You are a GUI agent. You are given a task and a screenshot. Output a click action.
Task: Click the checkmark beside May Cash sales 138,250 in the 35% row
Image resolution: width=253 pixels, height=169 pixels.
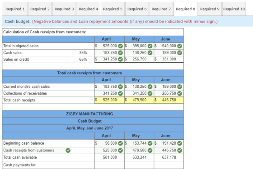150,53
